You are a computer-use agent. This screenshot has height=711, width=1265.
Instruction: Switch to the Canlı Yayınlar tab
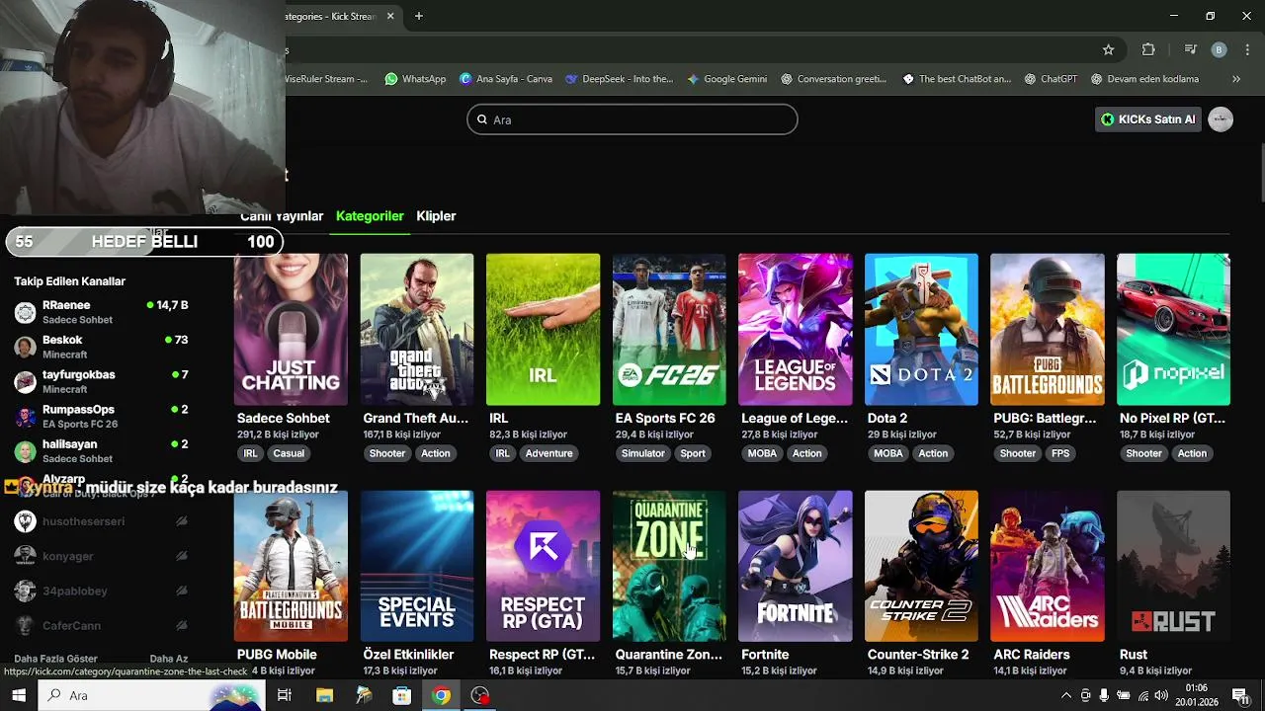(x=283, y=216)
